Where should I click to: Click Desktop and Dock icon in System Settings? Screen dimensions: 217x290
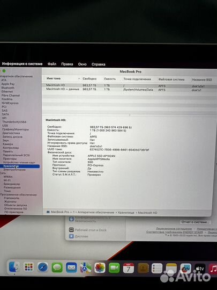pos(71,230)
